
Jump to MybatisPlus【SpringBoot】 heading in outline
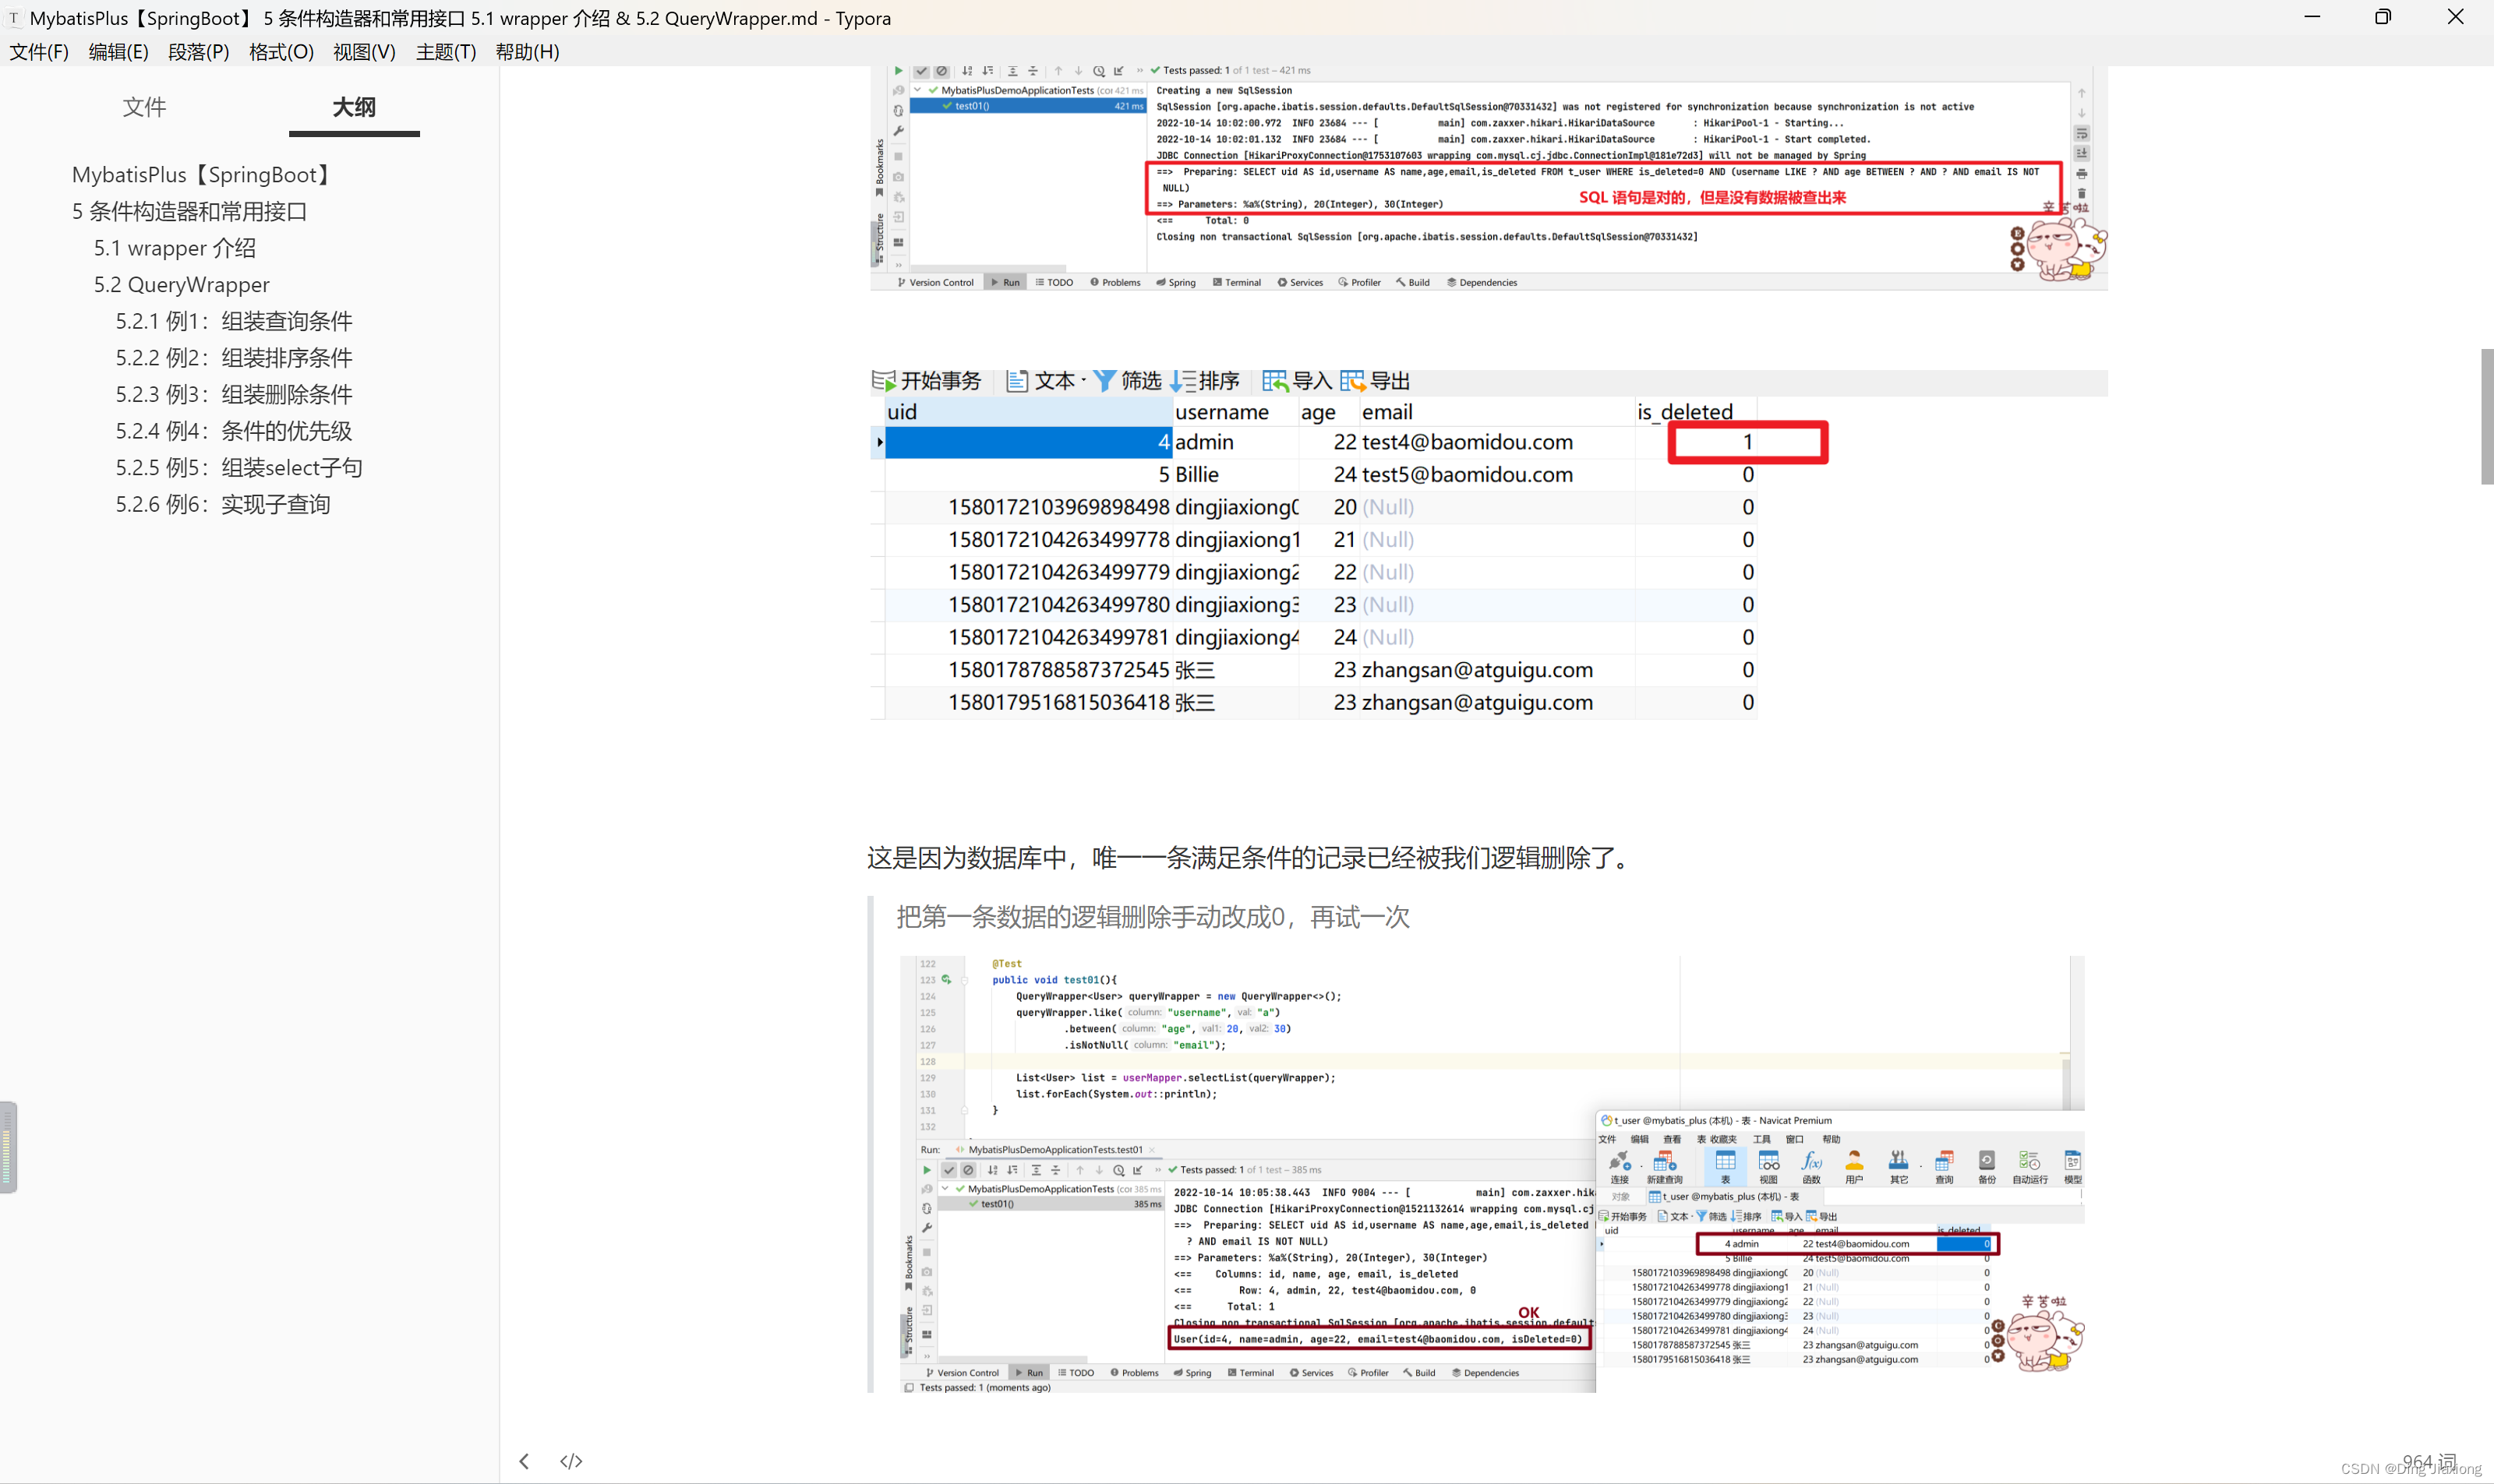point(203,175)
